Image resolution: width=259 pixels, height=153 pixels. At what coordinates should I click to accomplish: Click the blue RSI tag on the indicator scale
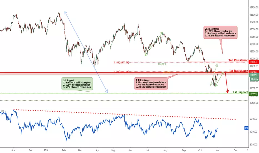click(x=246, y=128)
